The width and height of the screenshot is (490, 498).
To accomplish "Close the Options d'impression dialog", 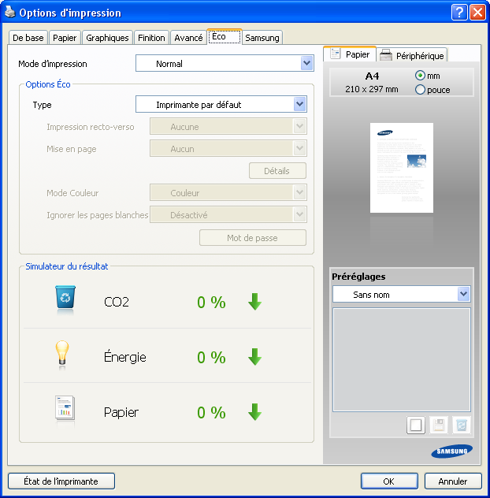I will (x=477, y=13).
